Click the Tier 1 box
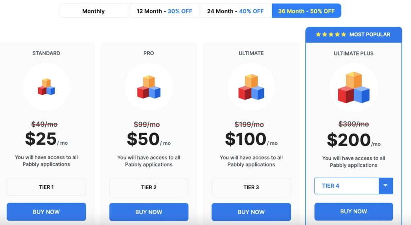 [46, 187]
